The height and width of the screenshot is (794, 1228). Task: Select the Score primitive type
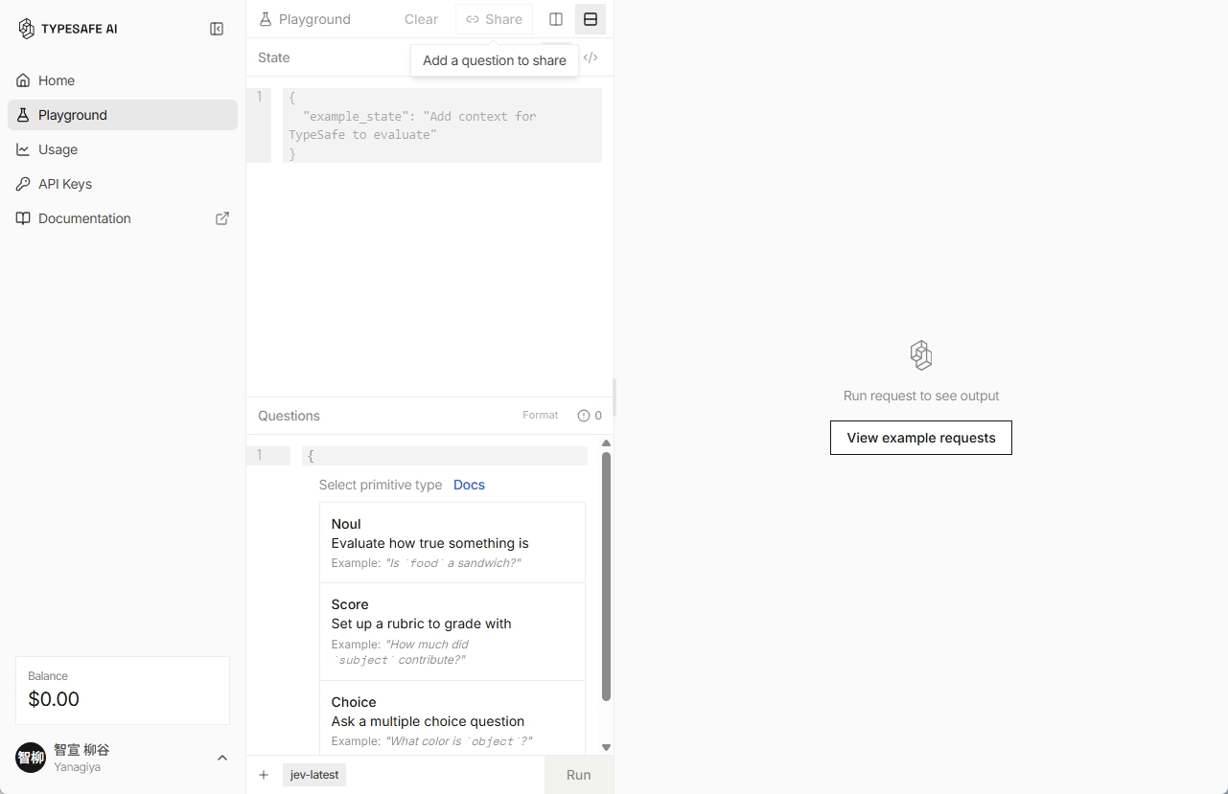452,632
